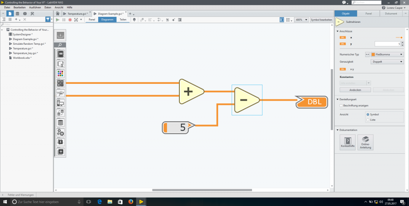The height and width of the screenshot is (206, 409).
Task: Open the numeric math palette icon
Action: 60,83
